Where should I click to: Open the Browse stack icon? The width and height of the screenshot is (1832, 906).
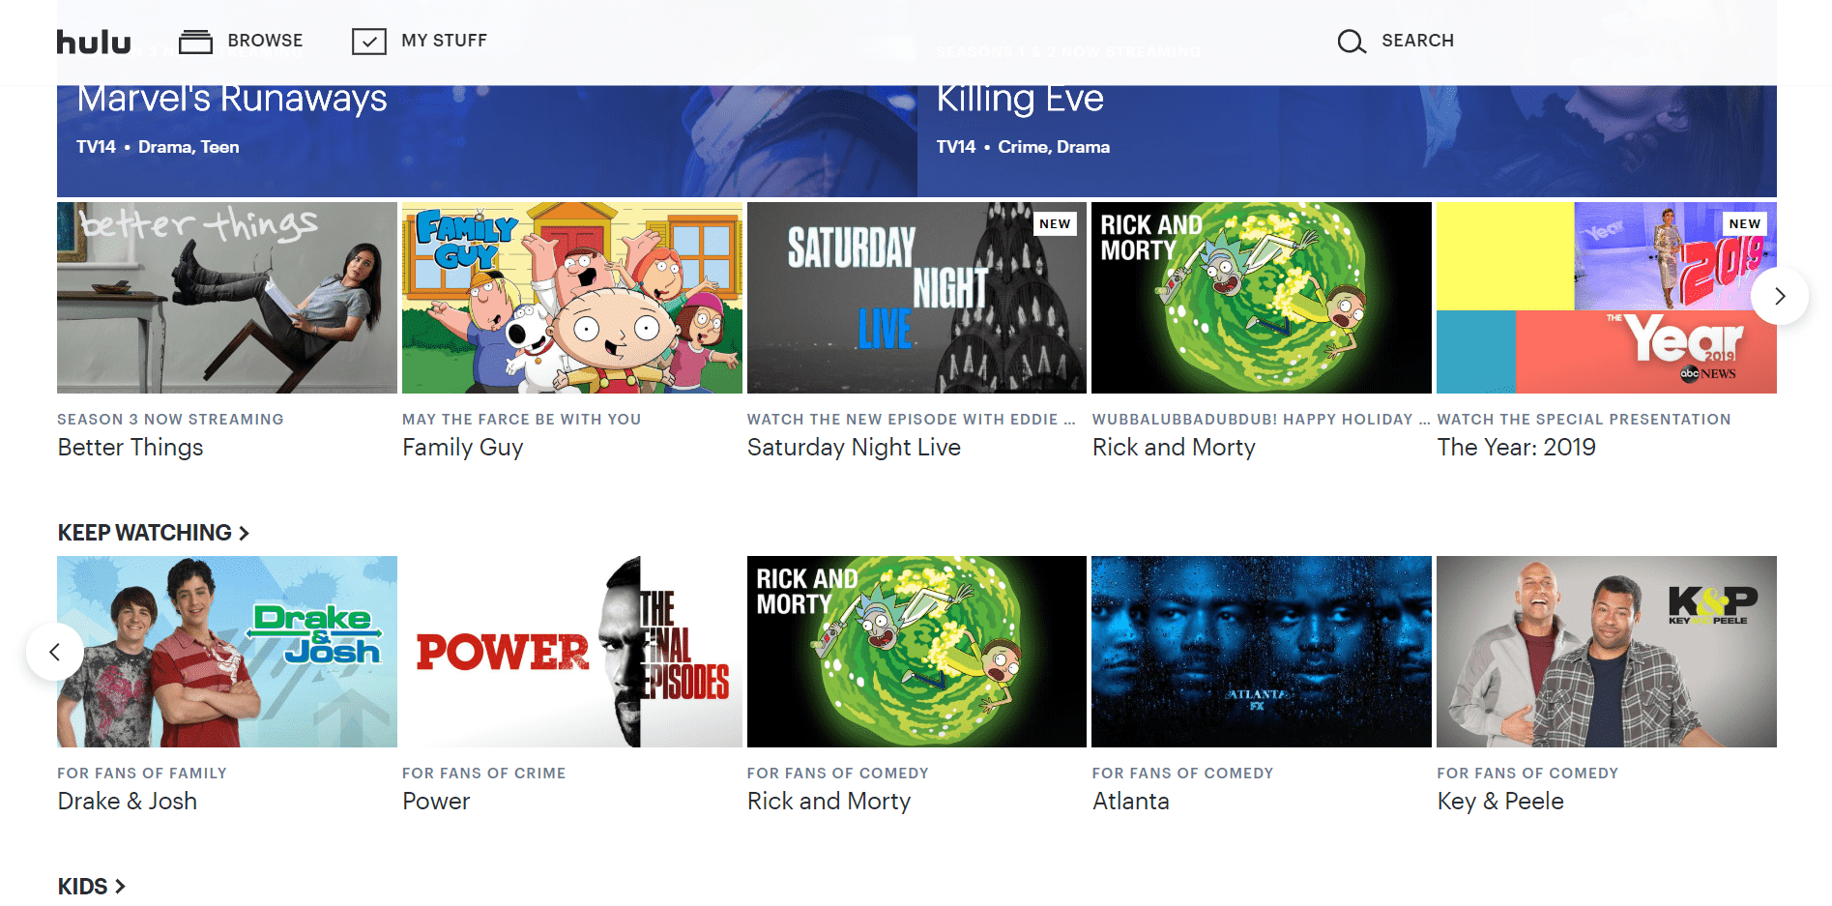[195, 41]
